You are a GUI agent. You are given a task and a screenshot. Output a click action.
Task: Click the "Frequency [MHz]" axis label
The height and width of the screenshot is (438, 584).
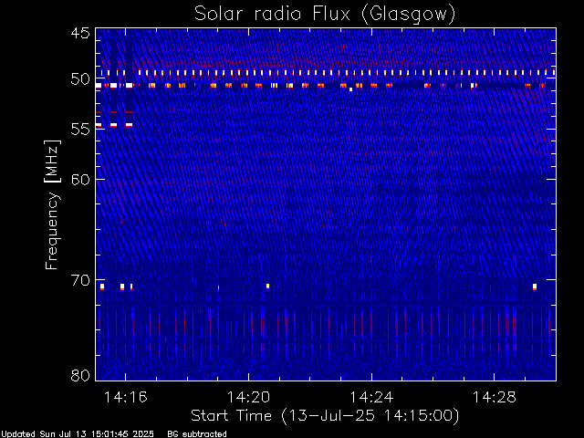point(52,204)
